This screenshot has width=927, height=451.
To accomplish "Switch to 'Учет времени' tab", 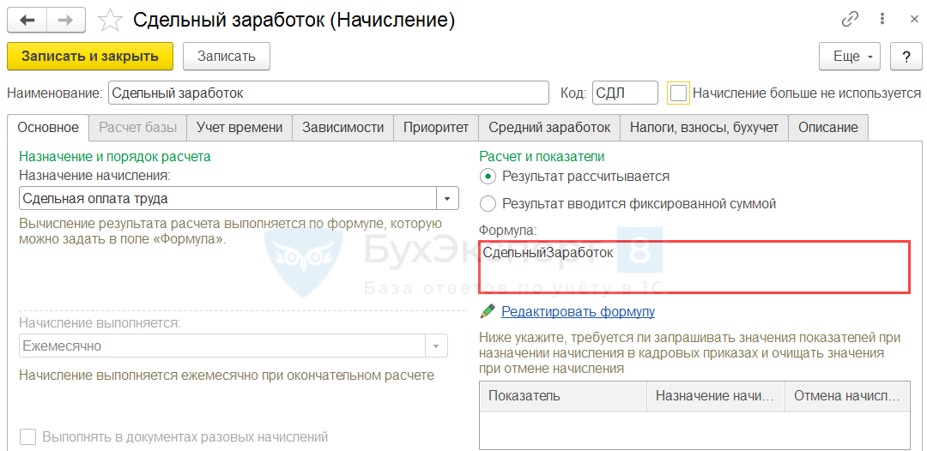I will (239, 127).
